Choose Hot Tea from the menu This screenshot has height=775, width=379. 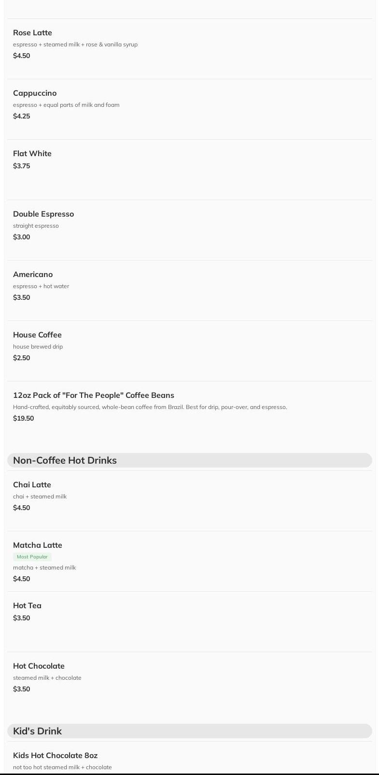point(27,606)
